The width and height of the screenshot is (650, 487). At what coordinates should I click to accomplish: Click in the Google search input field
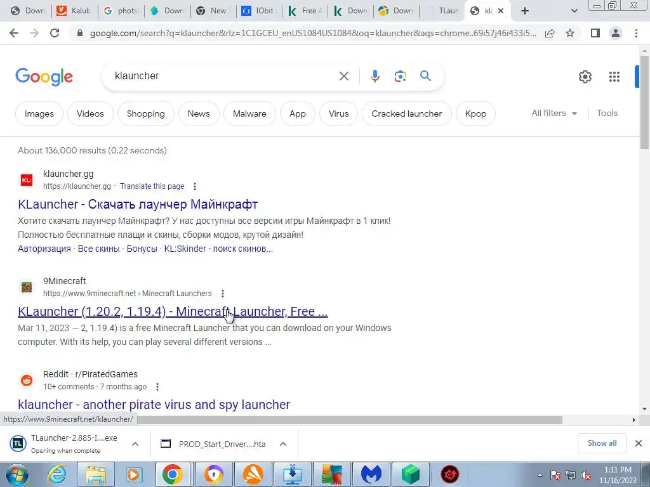pos(224,76)
